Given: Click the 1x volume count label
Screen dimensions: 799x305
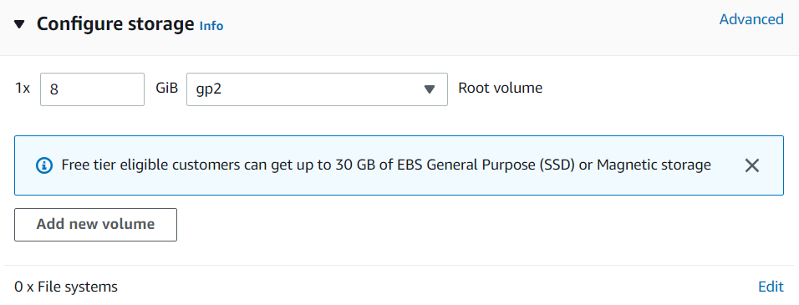Looking at the screenshot, I should tap(23, 88).
